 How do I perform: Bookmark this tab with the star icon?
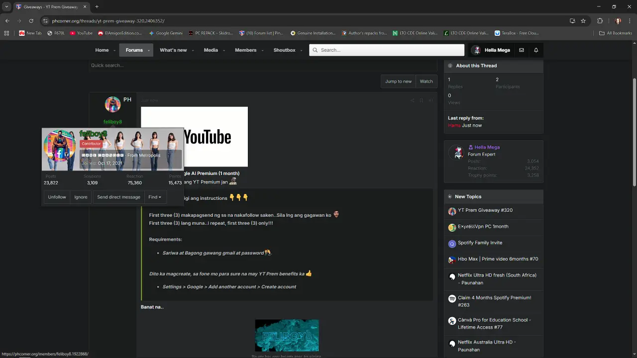point(583,21)
